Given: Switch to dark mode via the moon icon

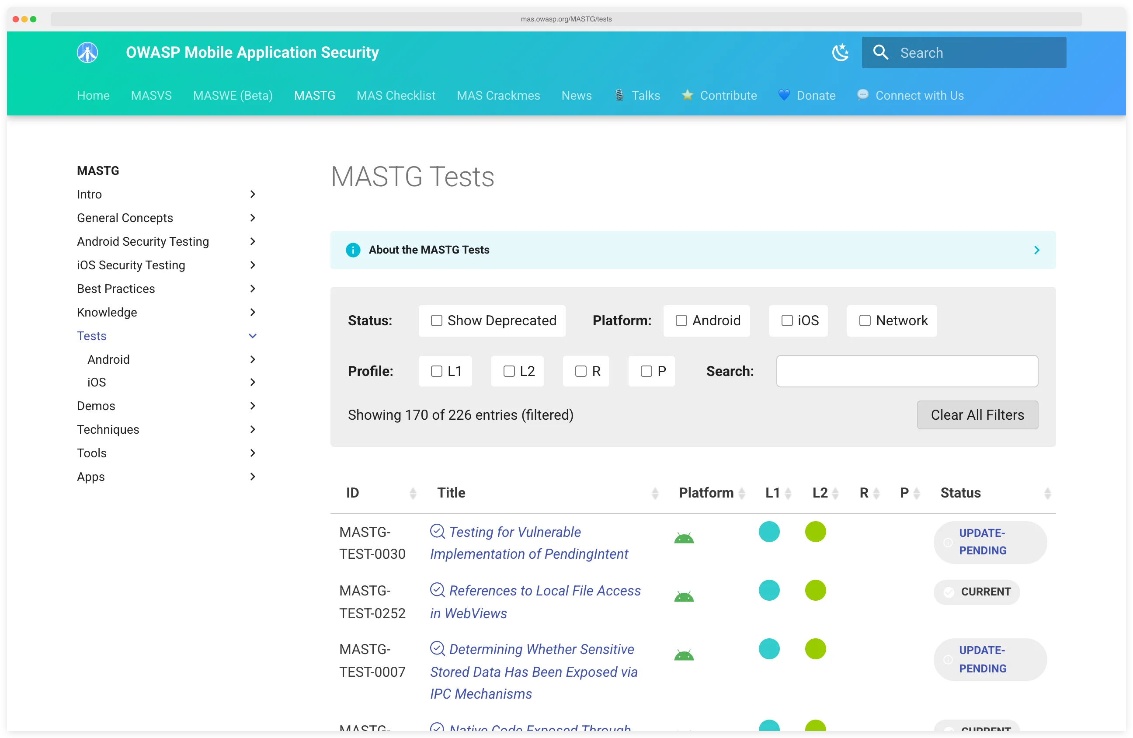Looking at the screenshot, I should tap(841, 52).
